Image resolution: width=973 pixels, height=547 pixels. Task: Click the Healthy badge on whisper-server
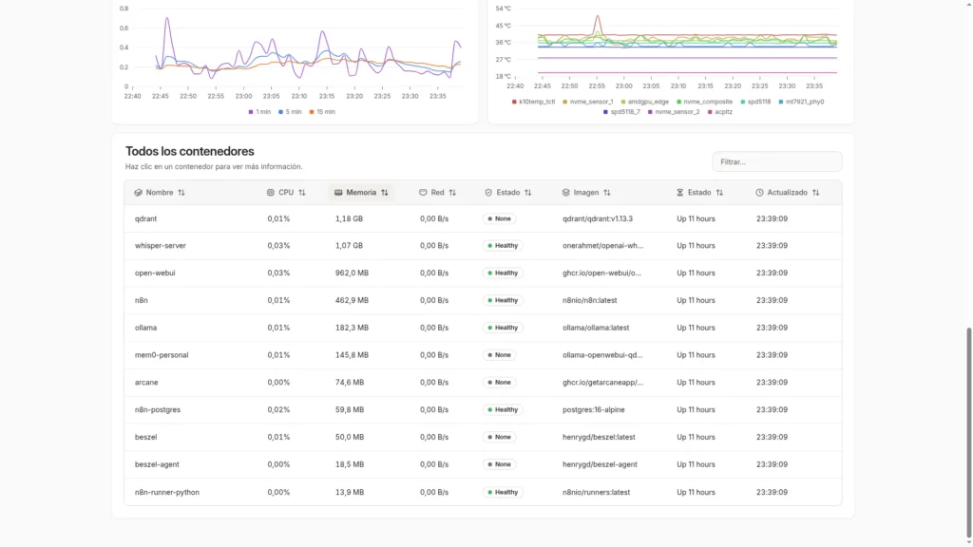503,245
